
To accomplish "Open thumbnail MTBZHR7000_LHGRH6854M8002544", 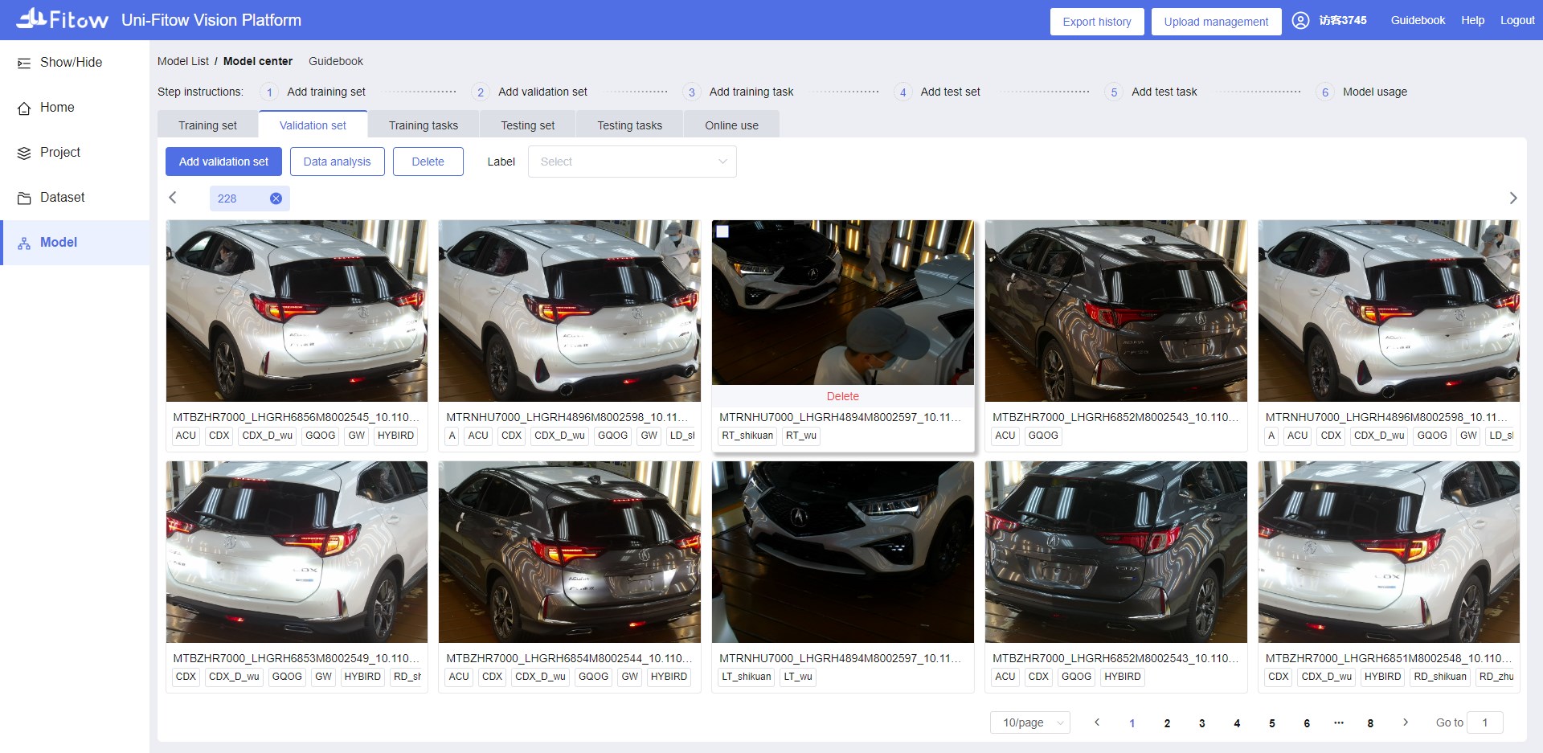I will click(570, 552).
